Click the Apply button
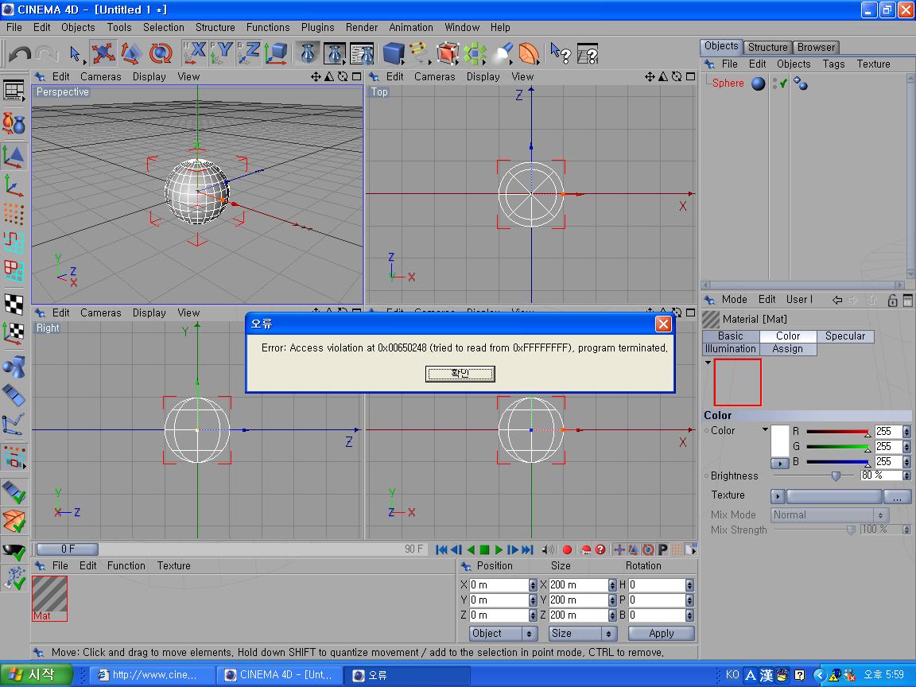Viewport: 916px width, 687px height. click(x=661, y=633)
